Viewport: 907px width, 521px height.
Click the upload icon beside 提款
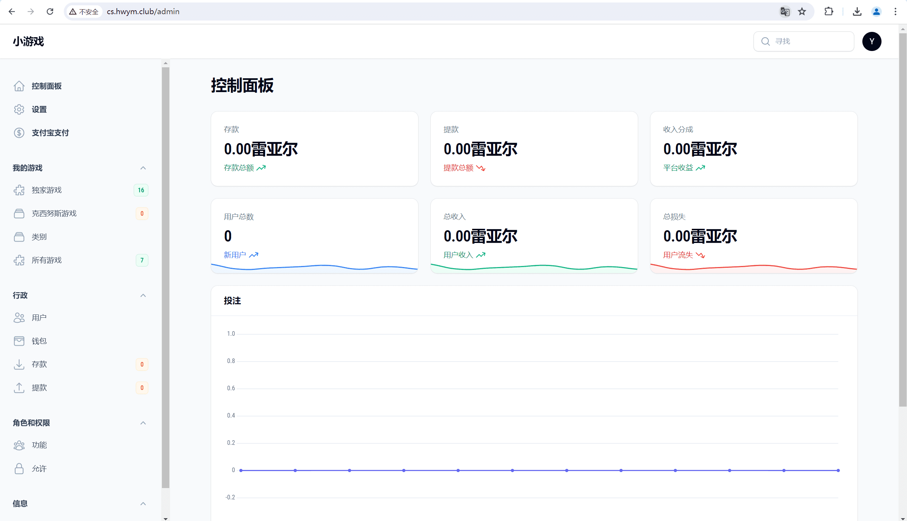[19, 387]
